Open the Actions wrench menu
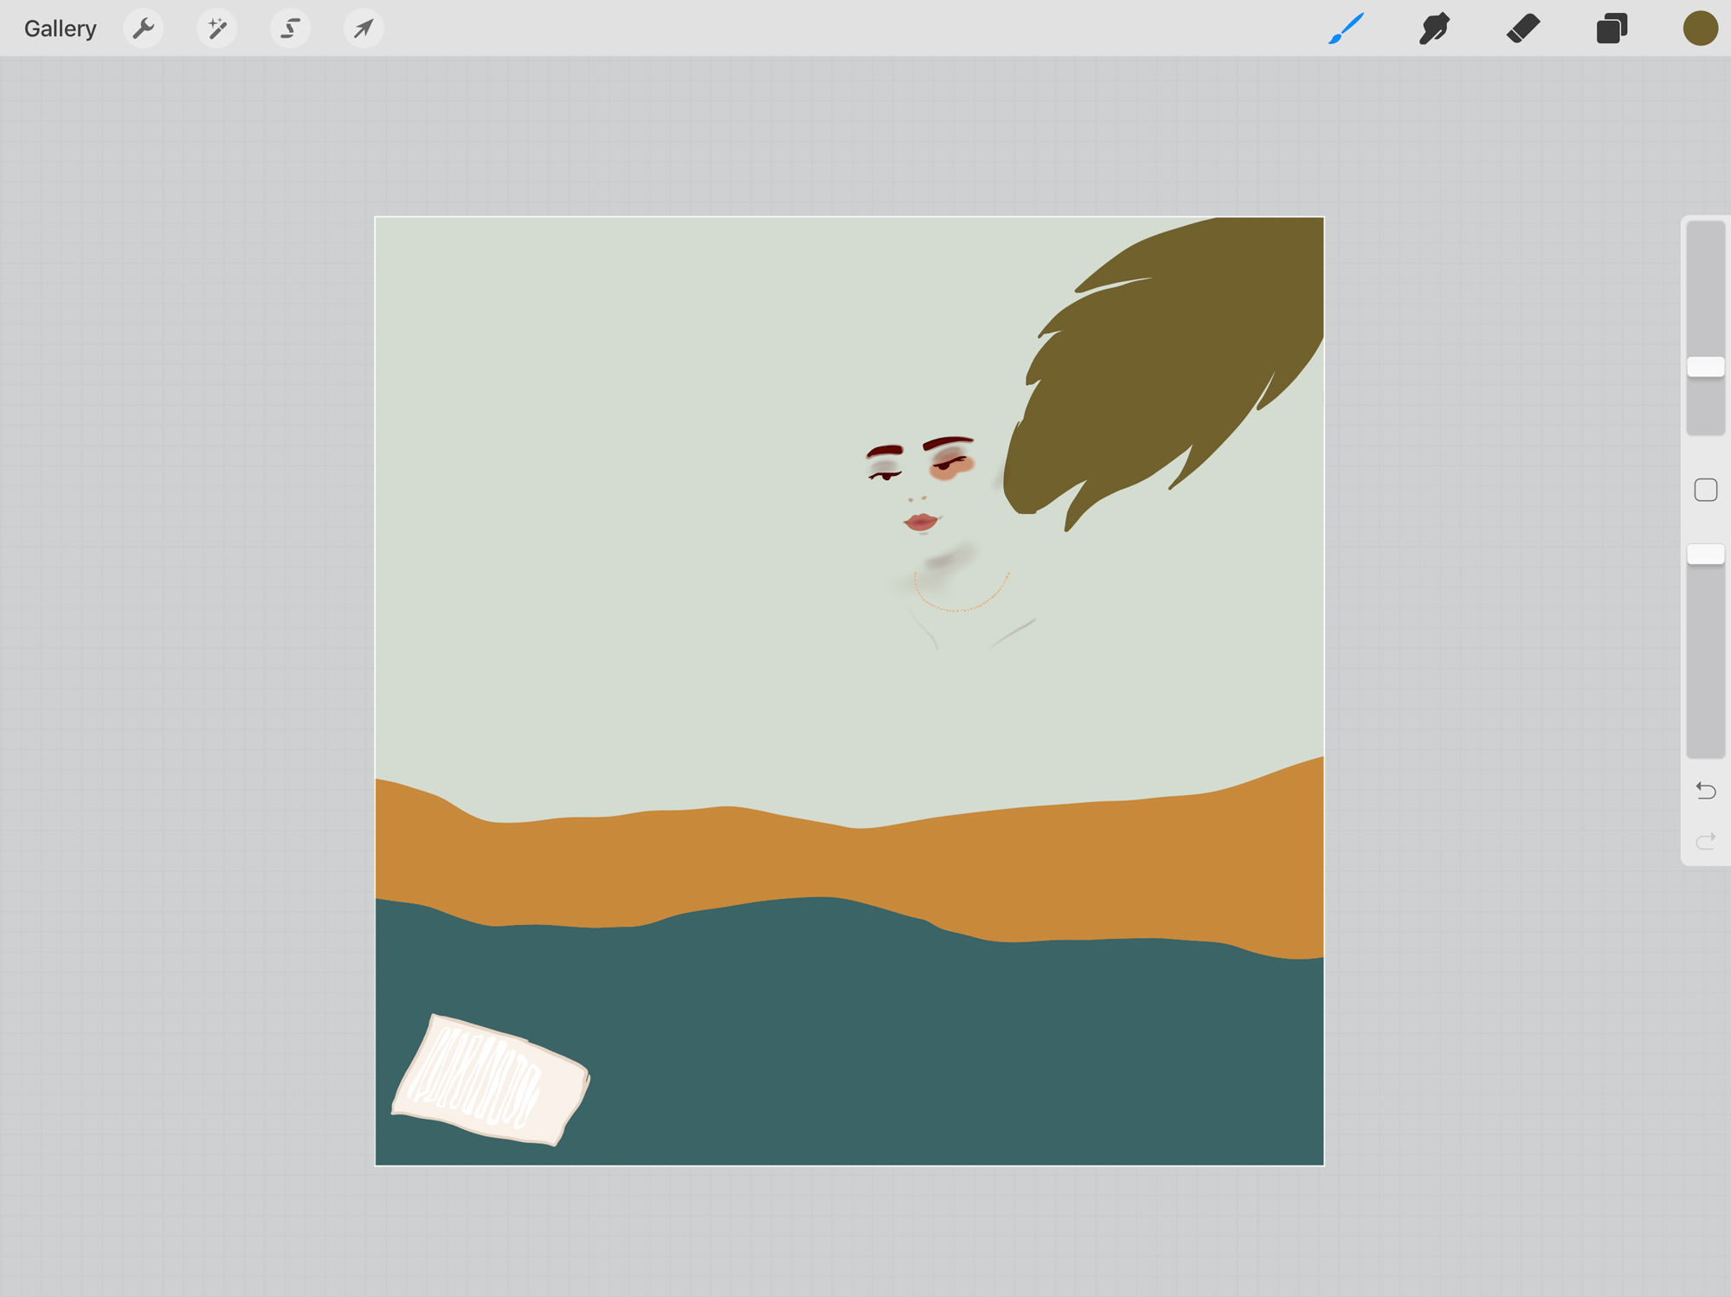This screenshot has width=1731, height=1297. (x=144, y=29)
